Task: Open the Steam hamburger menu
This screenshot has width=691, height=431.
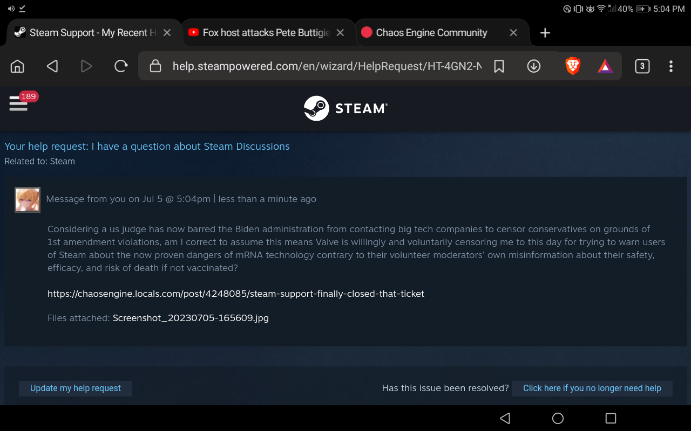Action: tap(18, 103)
